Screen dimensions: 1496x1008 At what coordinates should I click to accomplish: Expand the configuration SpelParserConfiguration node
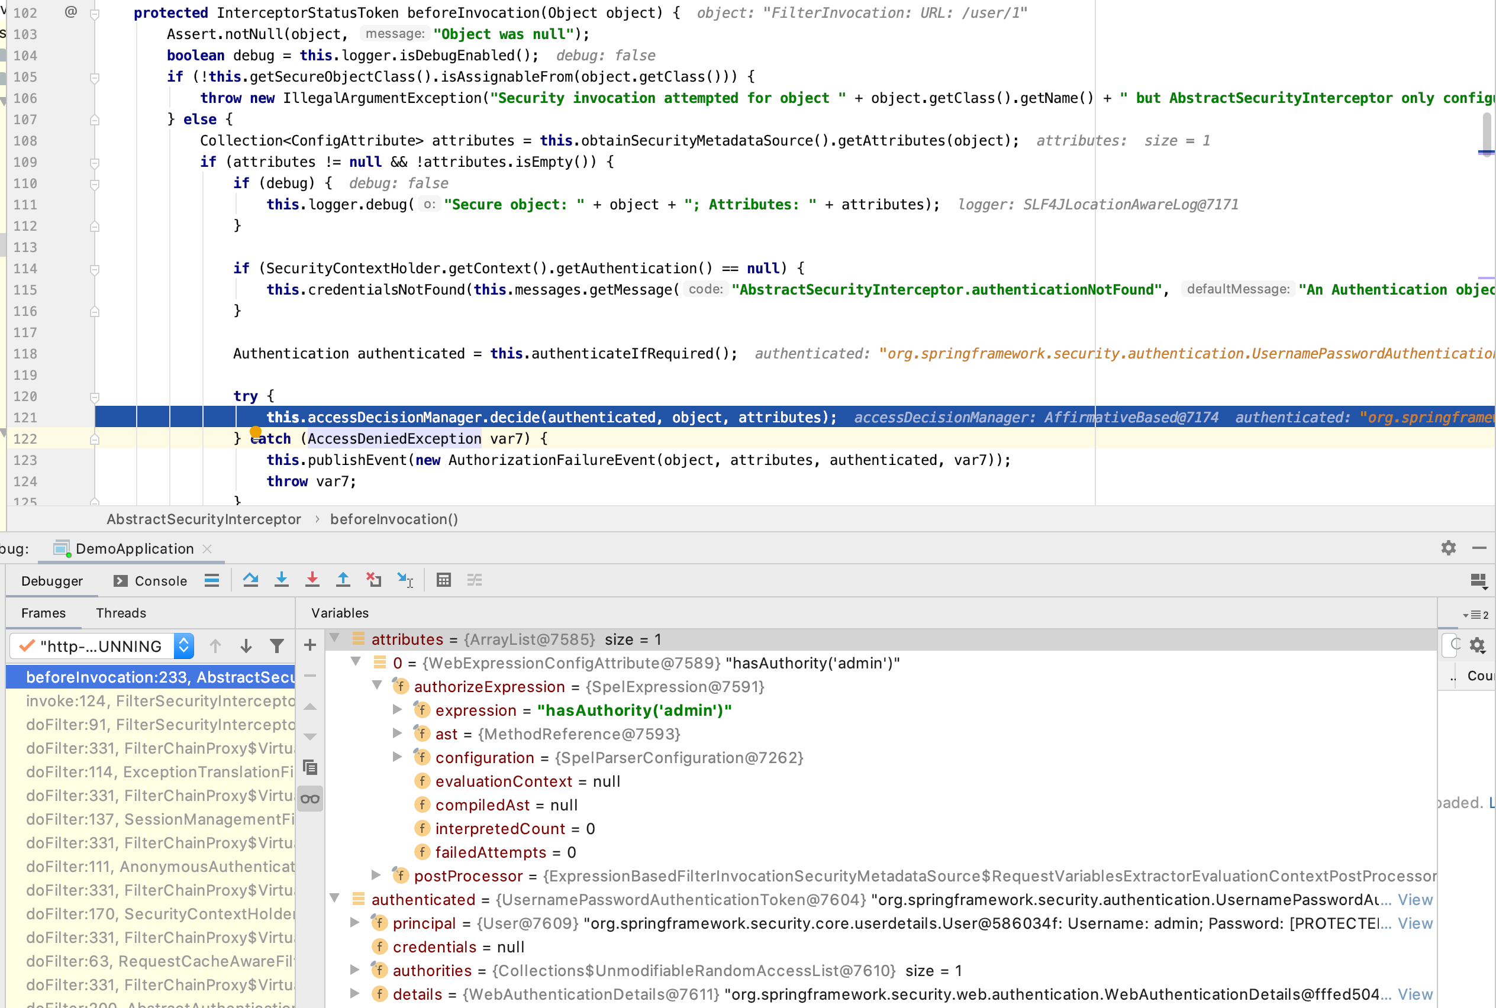tap(398, 757)
